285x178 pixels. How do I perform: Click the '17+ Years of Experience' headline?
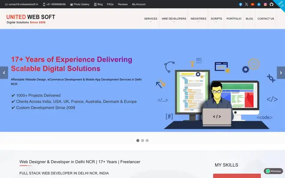tap(72, 64)
